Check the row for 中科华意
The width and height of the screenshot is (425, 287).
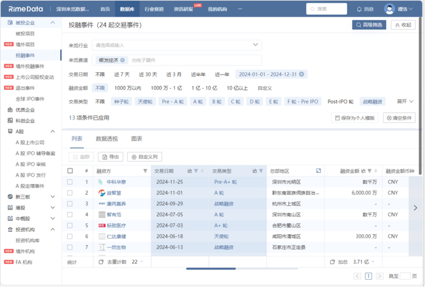tap(70, 182)
